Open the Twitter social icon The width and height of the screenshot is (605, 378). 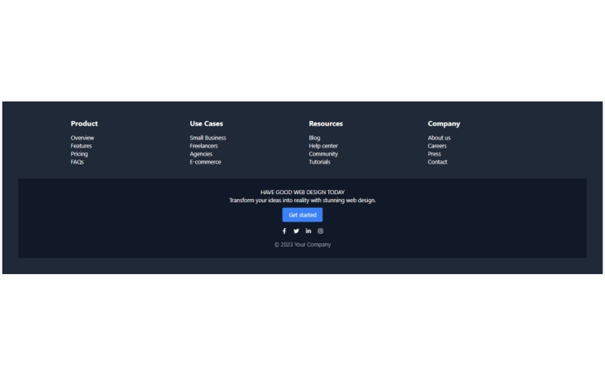click(296, 231)
